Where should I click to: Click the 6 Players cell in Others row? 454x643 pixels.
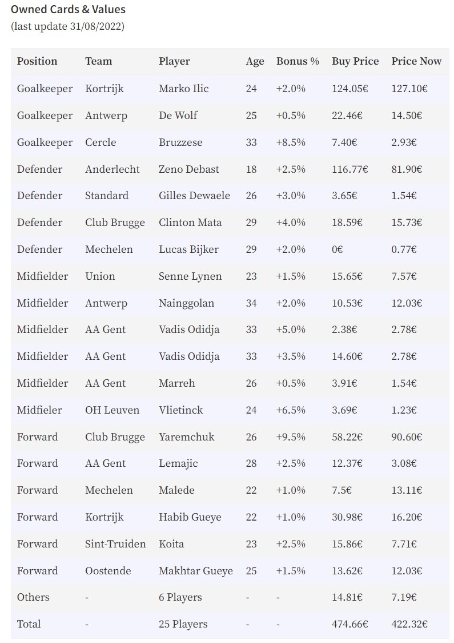180,597
